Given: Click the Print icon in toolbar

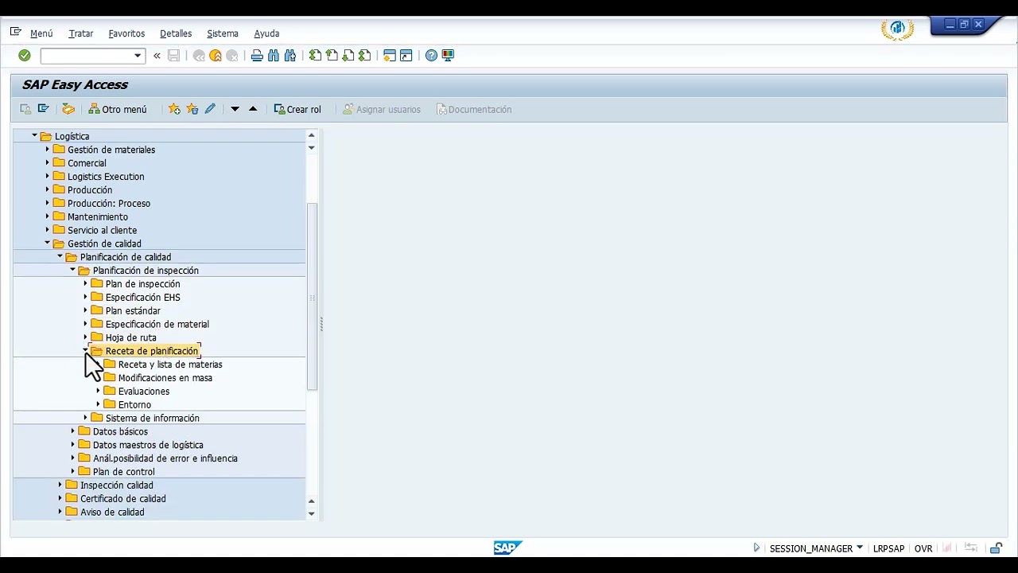Looking at the screenshot, I should (x=257, y=56).
